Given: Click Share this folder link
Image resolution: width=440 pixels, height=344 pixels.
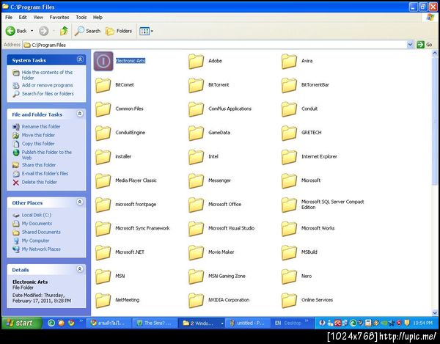Looking at the screenshot, I should click(39, 165).
